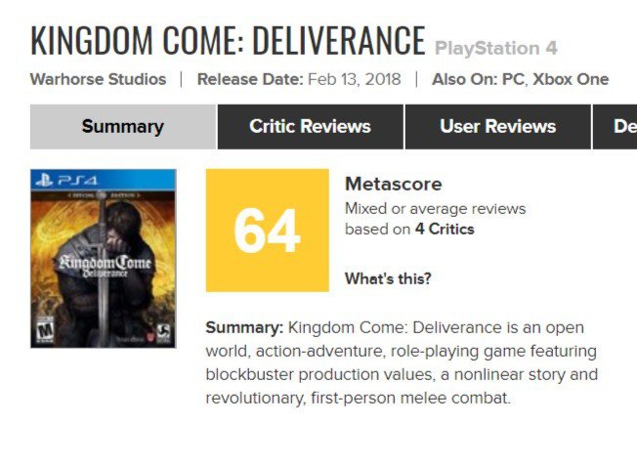Click the "Mixed or average reviews" text
The image size is (637, 468).
[435, 208]
